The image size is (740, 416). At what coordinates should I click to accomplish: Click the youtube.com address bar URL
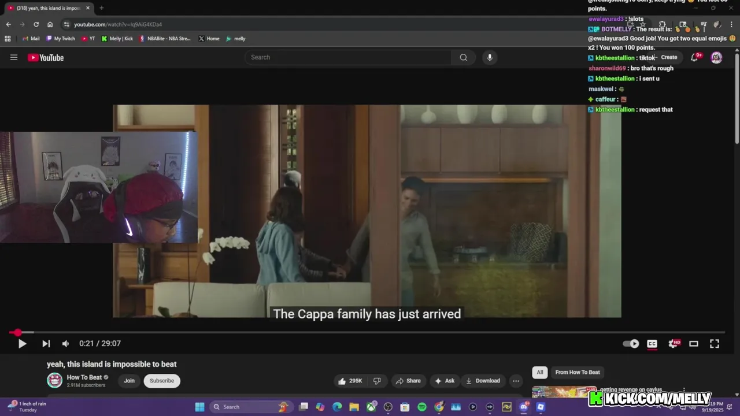(118, 24)
